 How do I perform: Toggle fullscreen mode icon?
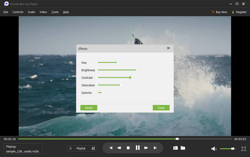tap(244, 149)
